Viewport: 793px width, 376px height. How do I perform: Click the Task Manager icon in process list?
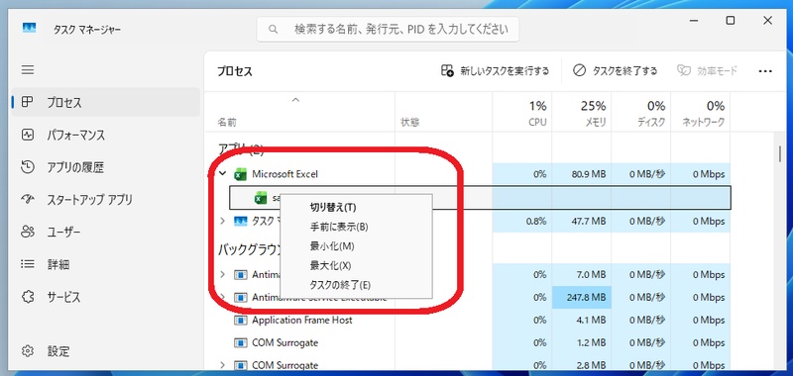click(x=240, y=221)
